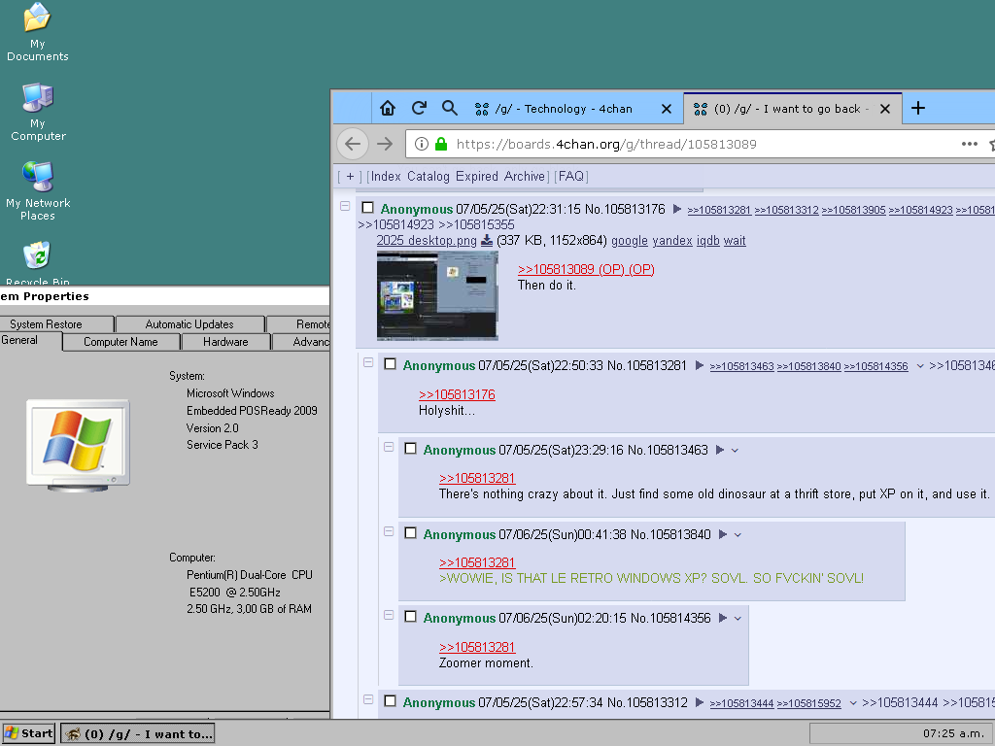
Task: Open My Network Places icon
Action: pyautogui.click(x=38, y=191)
